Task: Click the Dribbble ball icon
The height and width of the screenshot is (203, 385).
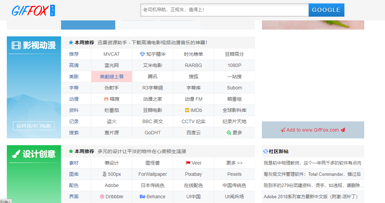Action: 102,197
